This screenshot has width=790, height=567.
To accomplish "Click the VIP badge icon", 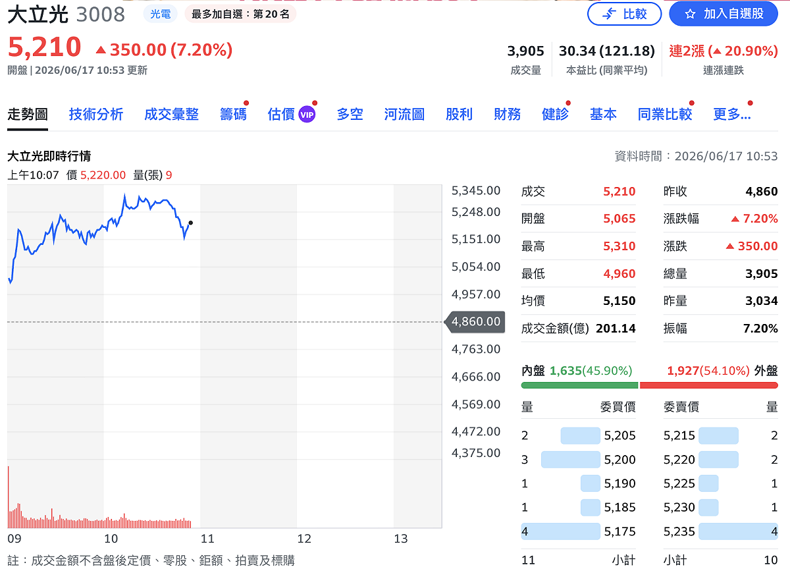I will point(307,115).
